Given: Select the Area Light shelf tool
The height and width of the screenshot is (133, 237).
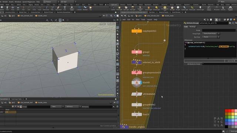Looking at the screenshot, I should 133,8.
